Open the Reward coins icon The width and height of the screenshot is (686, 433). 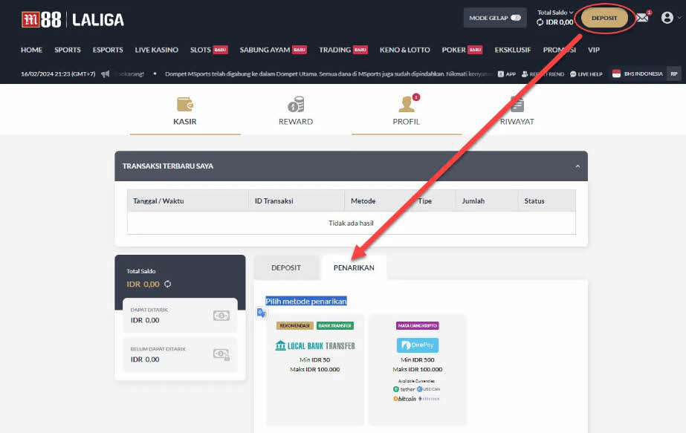point(296,104)
